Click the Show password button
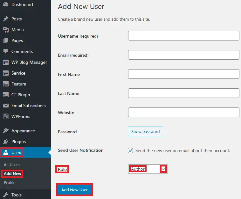Screen dimensions: 241x199 click(x=145, y=131)
